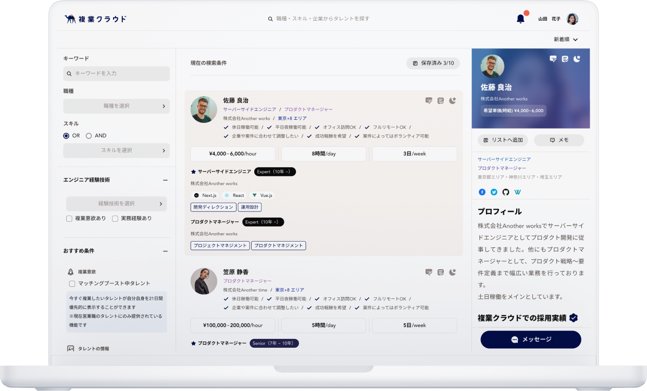Click the Wantedly icon under 佐藤 良治's areas
The height and width of the screenshot is (391, 647).
coord(517,192)
